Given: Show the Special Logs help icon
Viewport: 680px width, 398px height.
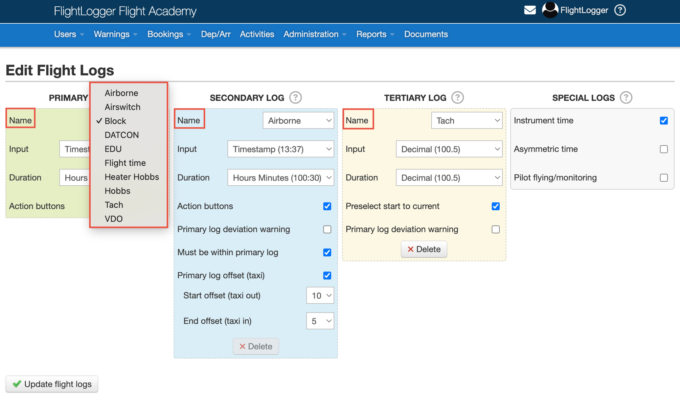Looking at the screenshot, I should click(x=626, y=98).
